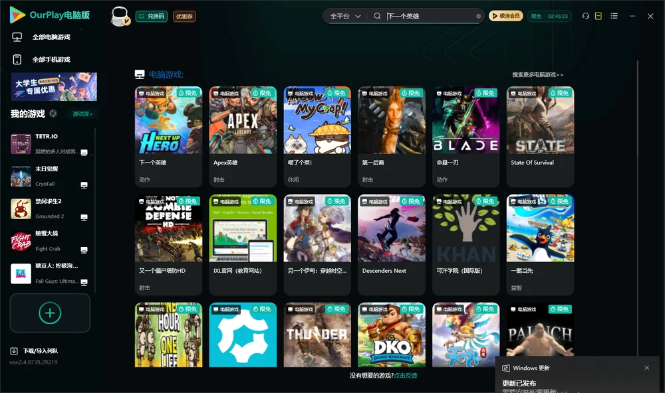The image size is (665, 393).
Task: Close the Windows 更新 notification
Action: [x=647, y=368]
